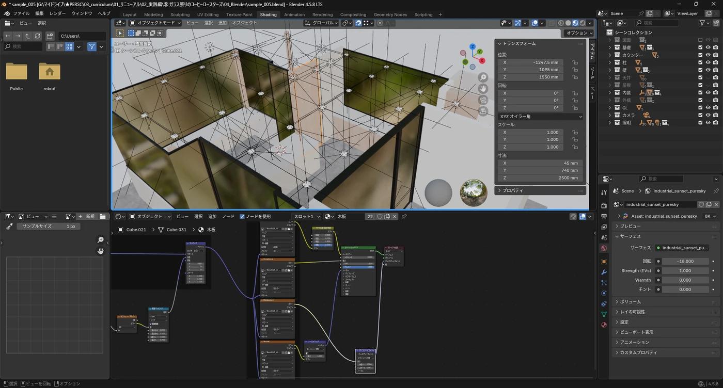This screenshot has width=723, height=388.
Task: Go back in the file browser
Action: (x=8, y=36)
